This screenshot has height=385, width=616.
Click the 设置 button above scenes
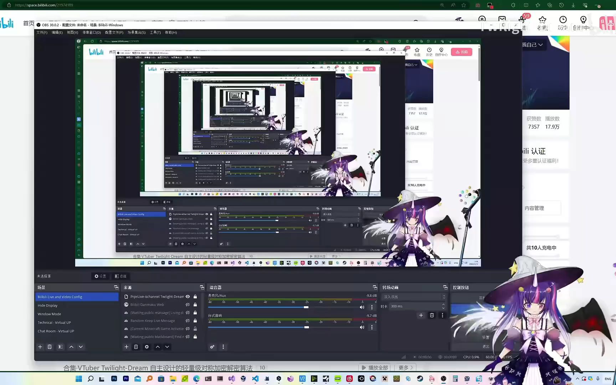tap(100, 276)
